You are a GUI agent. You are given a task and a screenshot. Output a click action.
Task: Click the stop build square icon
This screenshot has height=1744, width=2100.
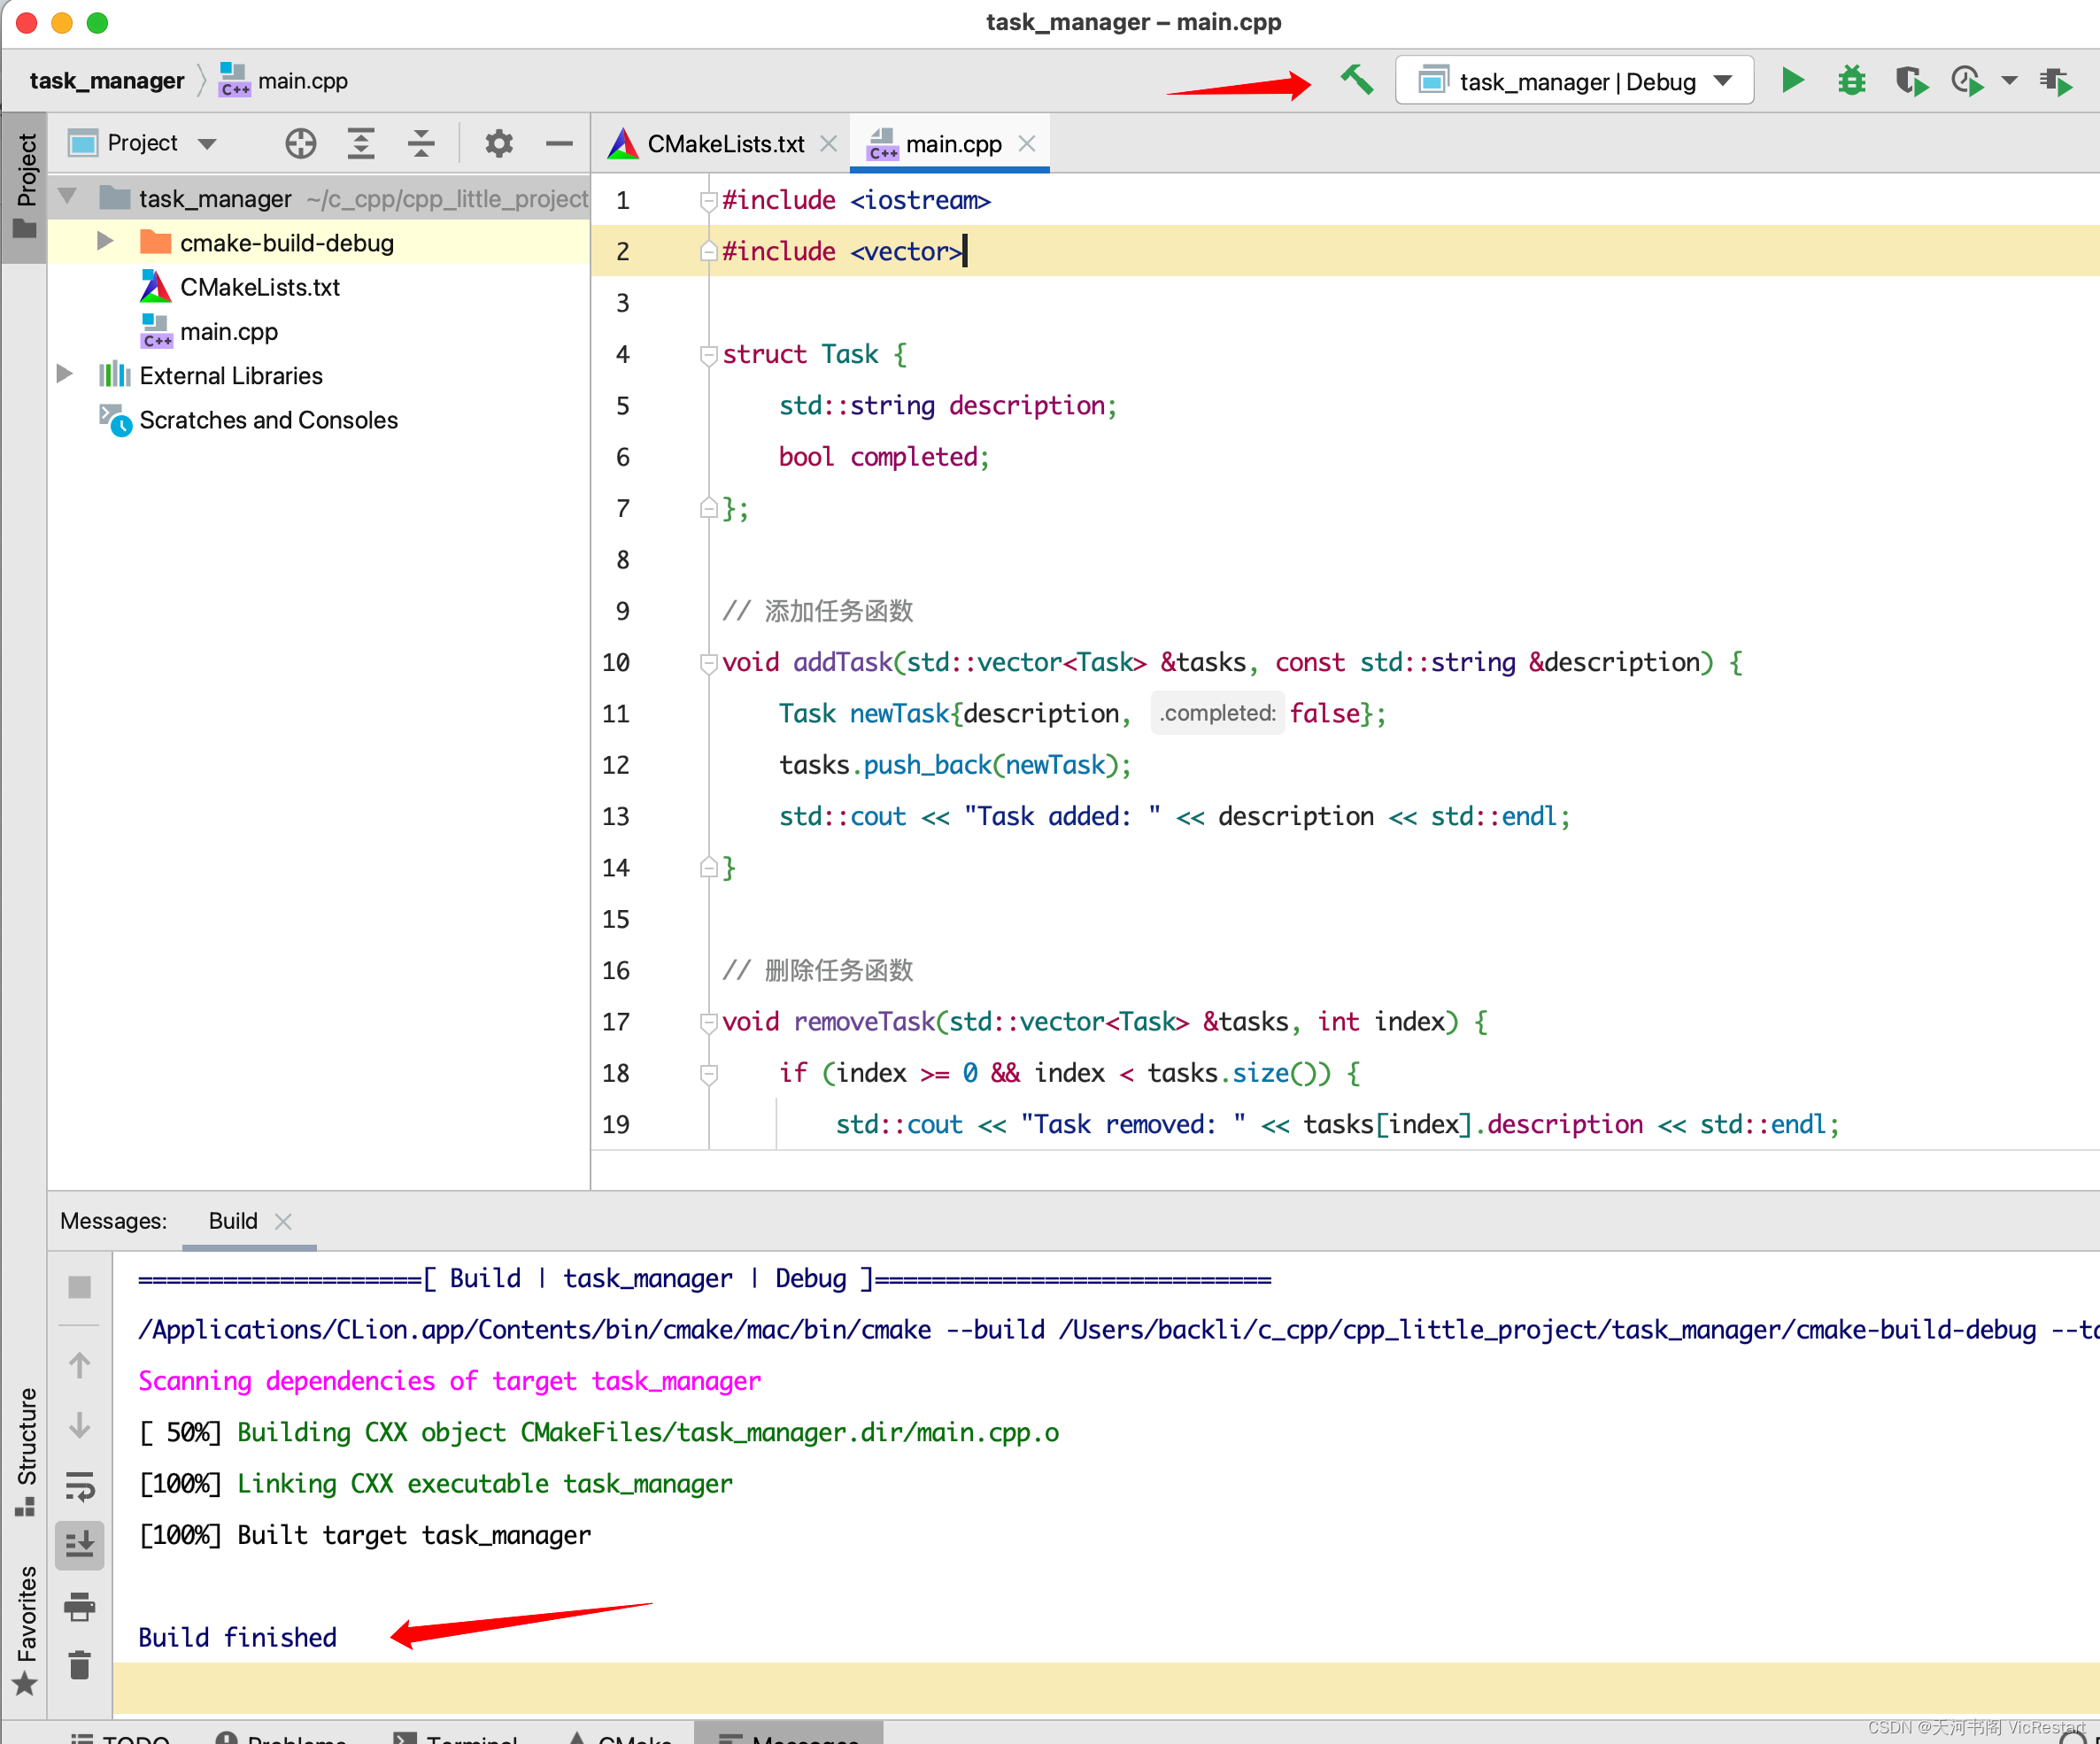(x=79, y=1286)
